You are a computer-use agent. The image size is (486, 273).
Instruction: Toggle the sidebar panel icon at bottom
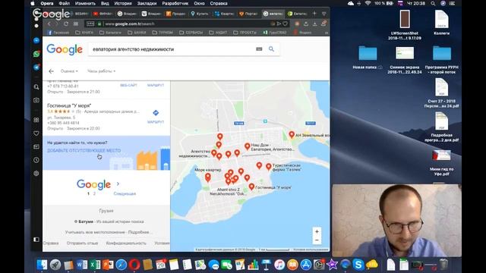tap(36, 240)
